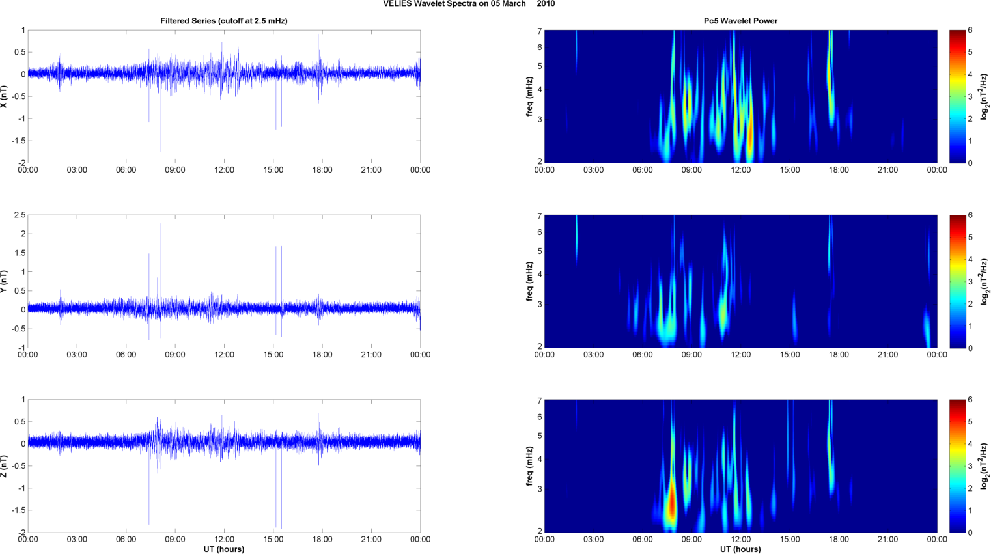The image size is (991, 554).
Task: Click the log2(nT²/Hz) label beside Z-row colorbar
Action: [x=984, y=466]
